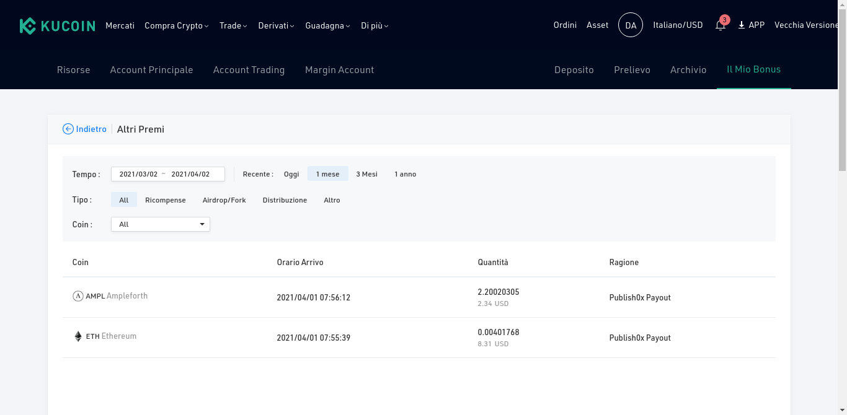
Task: Open the Italiano/USD language selector
Action: tap(678, 25)
